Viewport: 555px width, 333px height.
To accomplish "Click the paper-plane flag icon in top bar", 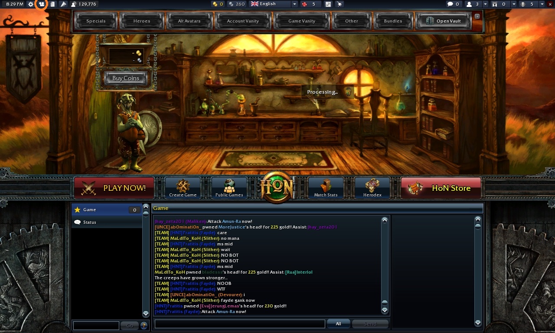I will [63, 4].
